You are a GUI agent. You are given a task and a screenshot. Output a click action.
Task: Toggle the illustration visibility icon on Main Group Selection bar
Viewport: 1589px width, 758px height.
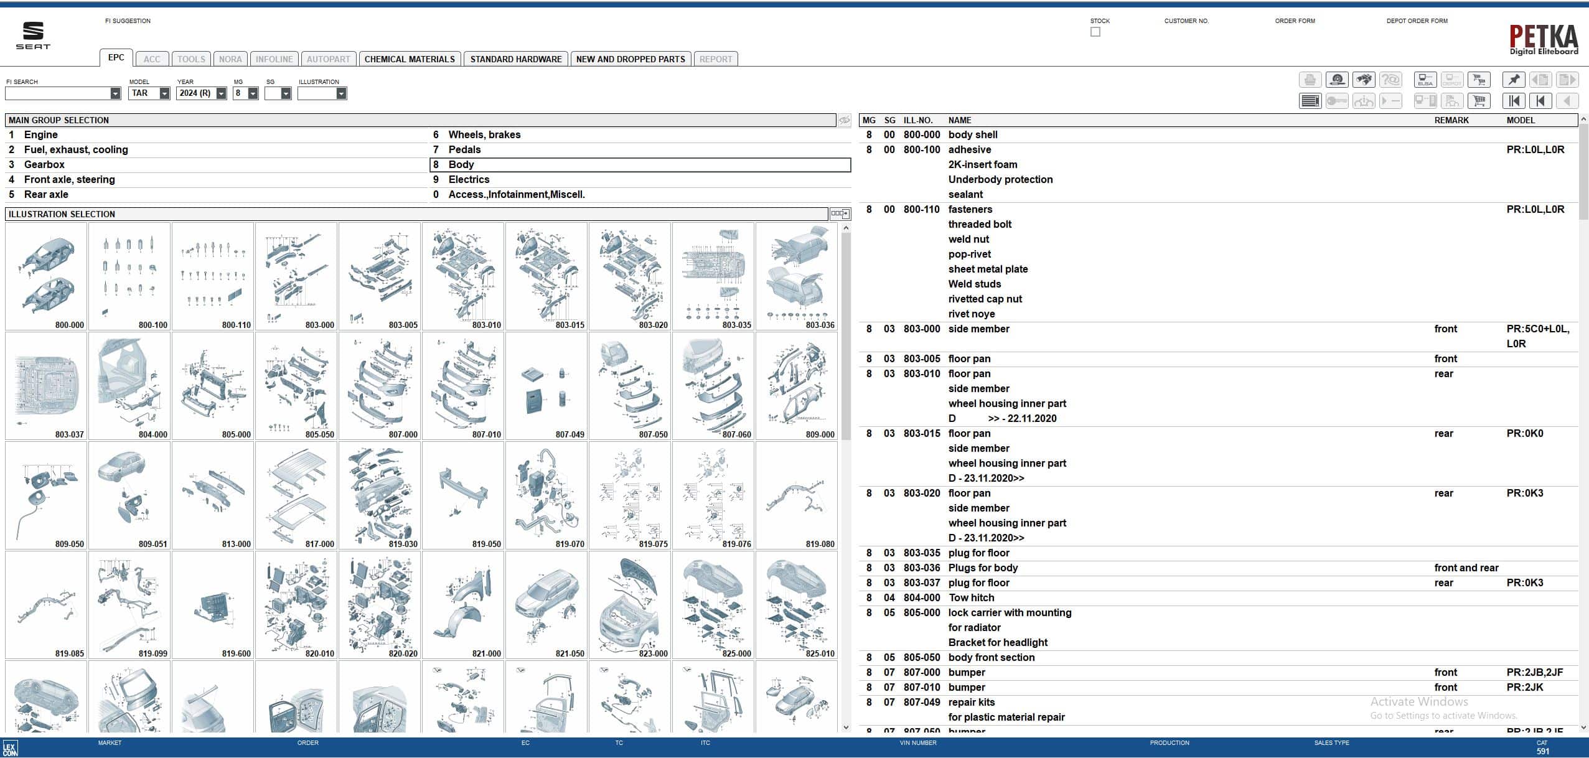tap(845, 119)
